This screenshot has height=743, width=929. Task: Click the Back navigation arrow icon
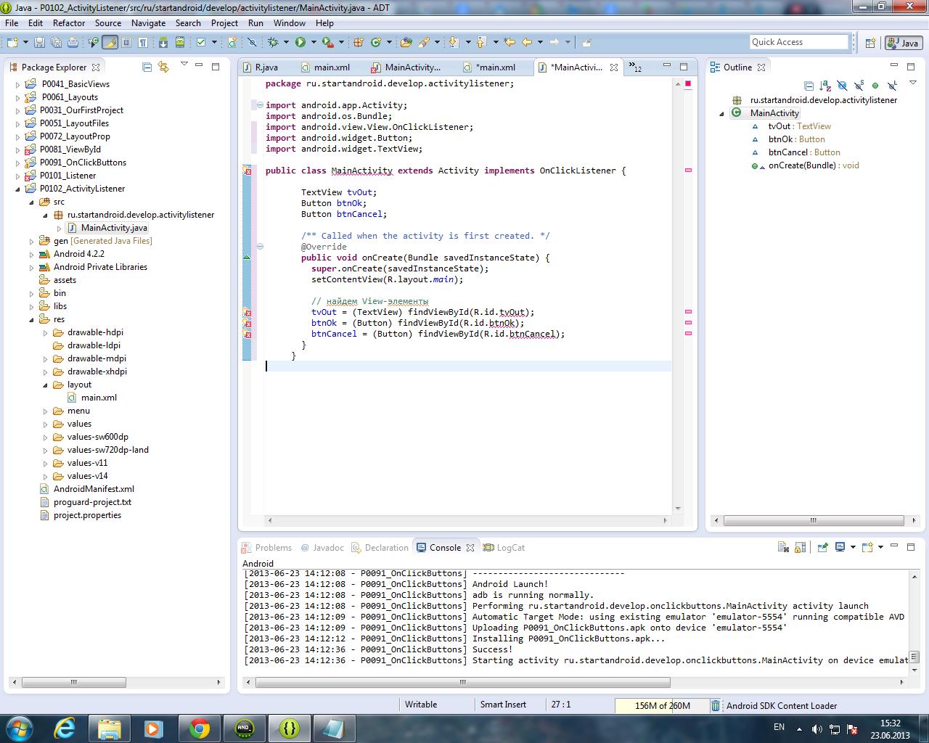pos(527,42)
